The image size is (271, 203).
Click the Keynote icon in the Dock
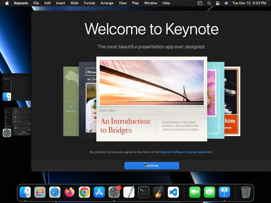pos(224,192)
